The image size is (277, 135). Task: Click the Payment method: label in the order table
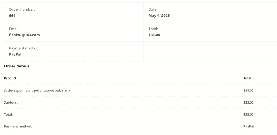pos(18,126)
